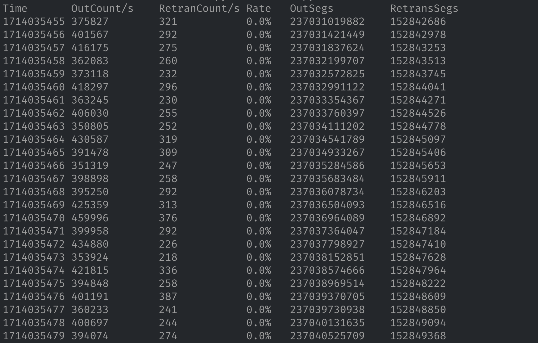Click RetranCount value 376
The width and height of the screenshot is (538, 343).
(x=168, y=218)
